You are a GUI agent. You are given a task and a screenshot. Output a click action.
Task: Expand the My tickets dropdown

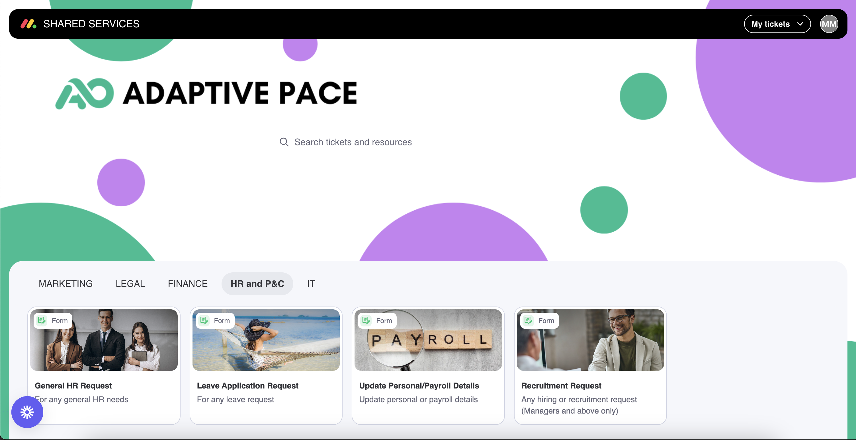[x=777, y=24]
